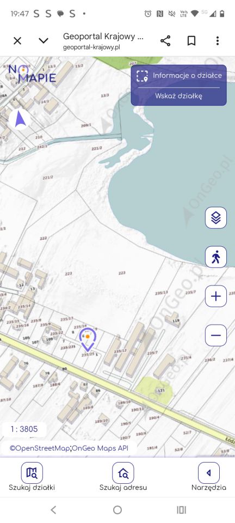
Task: Open Szukaj działki parcel search
Action: (32, 477)
